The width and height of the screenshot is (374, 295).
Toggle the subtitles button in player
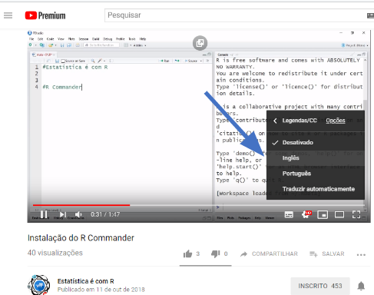click(289, 214)
